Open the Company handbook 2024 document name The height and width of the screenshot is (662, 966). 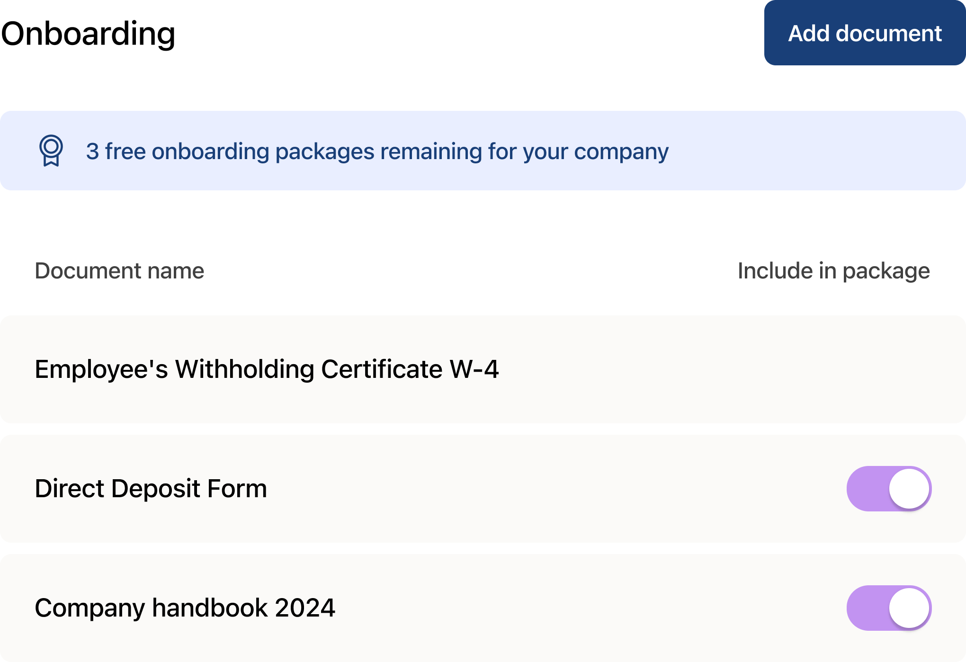[x=185, y=608]
